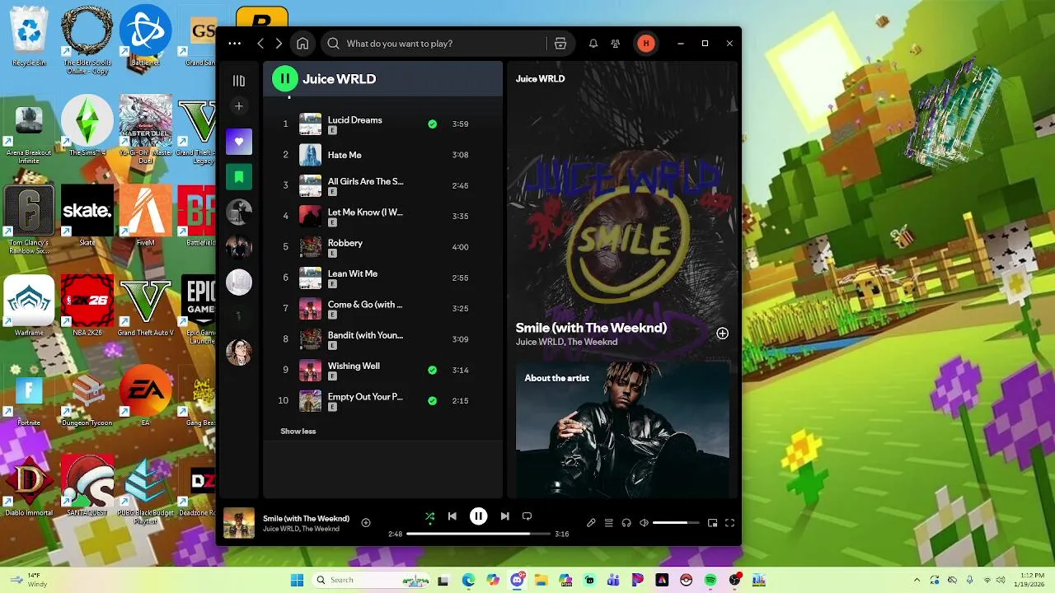
Task: Play track Hate Me
Action: [x=382, y=155]
